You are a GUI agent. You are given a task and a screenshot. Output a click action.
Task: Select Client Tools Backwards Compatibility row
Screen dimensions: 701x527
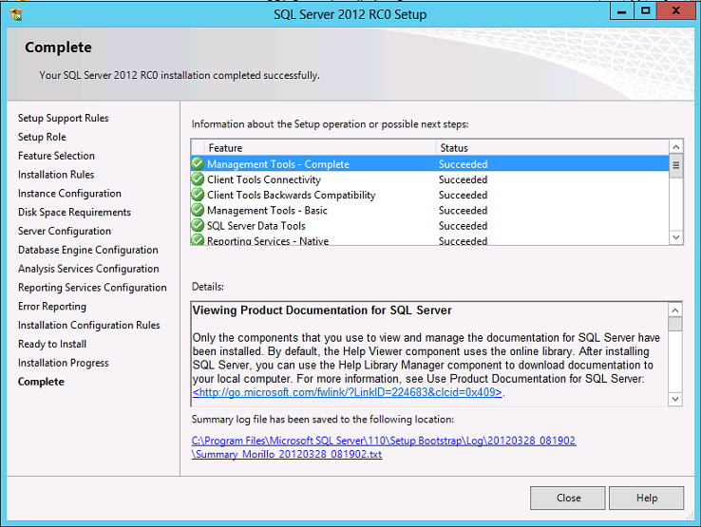tap(429, 195)
